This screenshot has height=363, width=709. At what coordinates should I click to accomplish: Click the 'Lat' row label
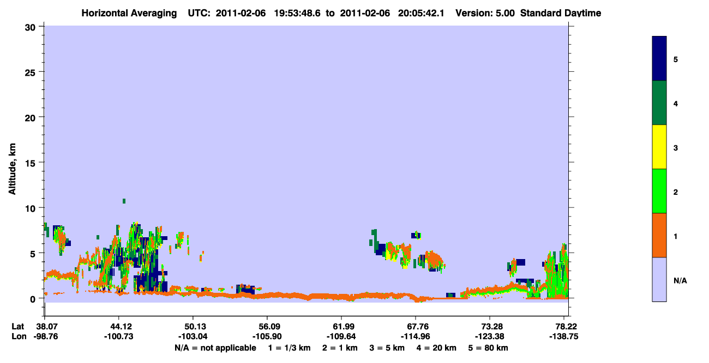click(17, 327)
